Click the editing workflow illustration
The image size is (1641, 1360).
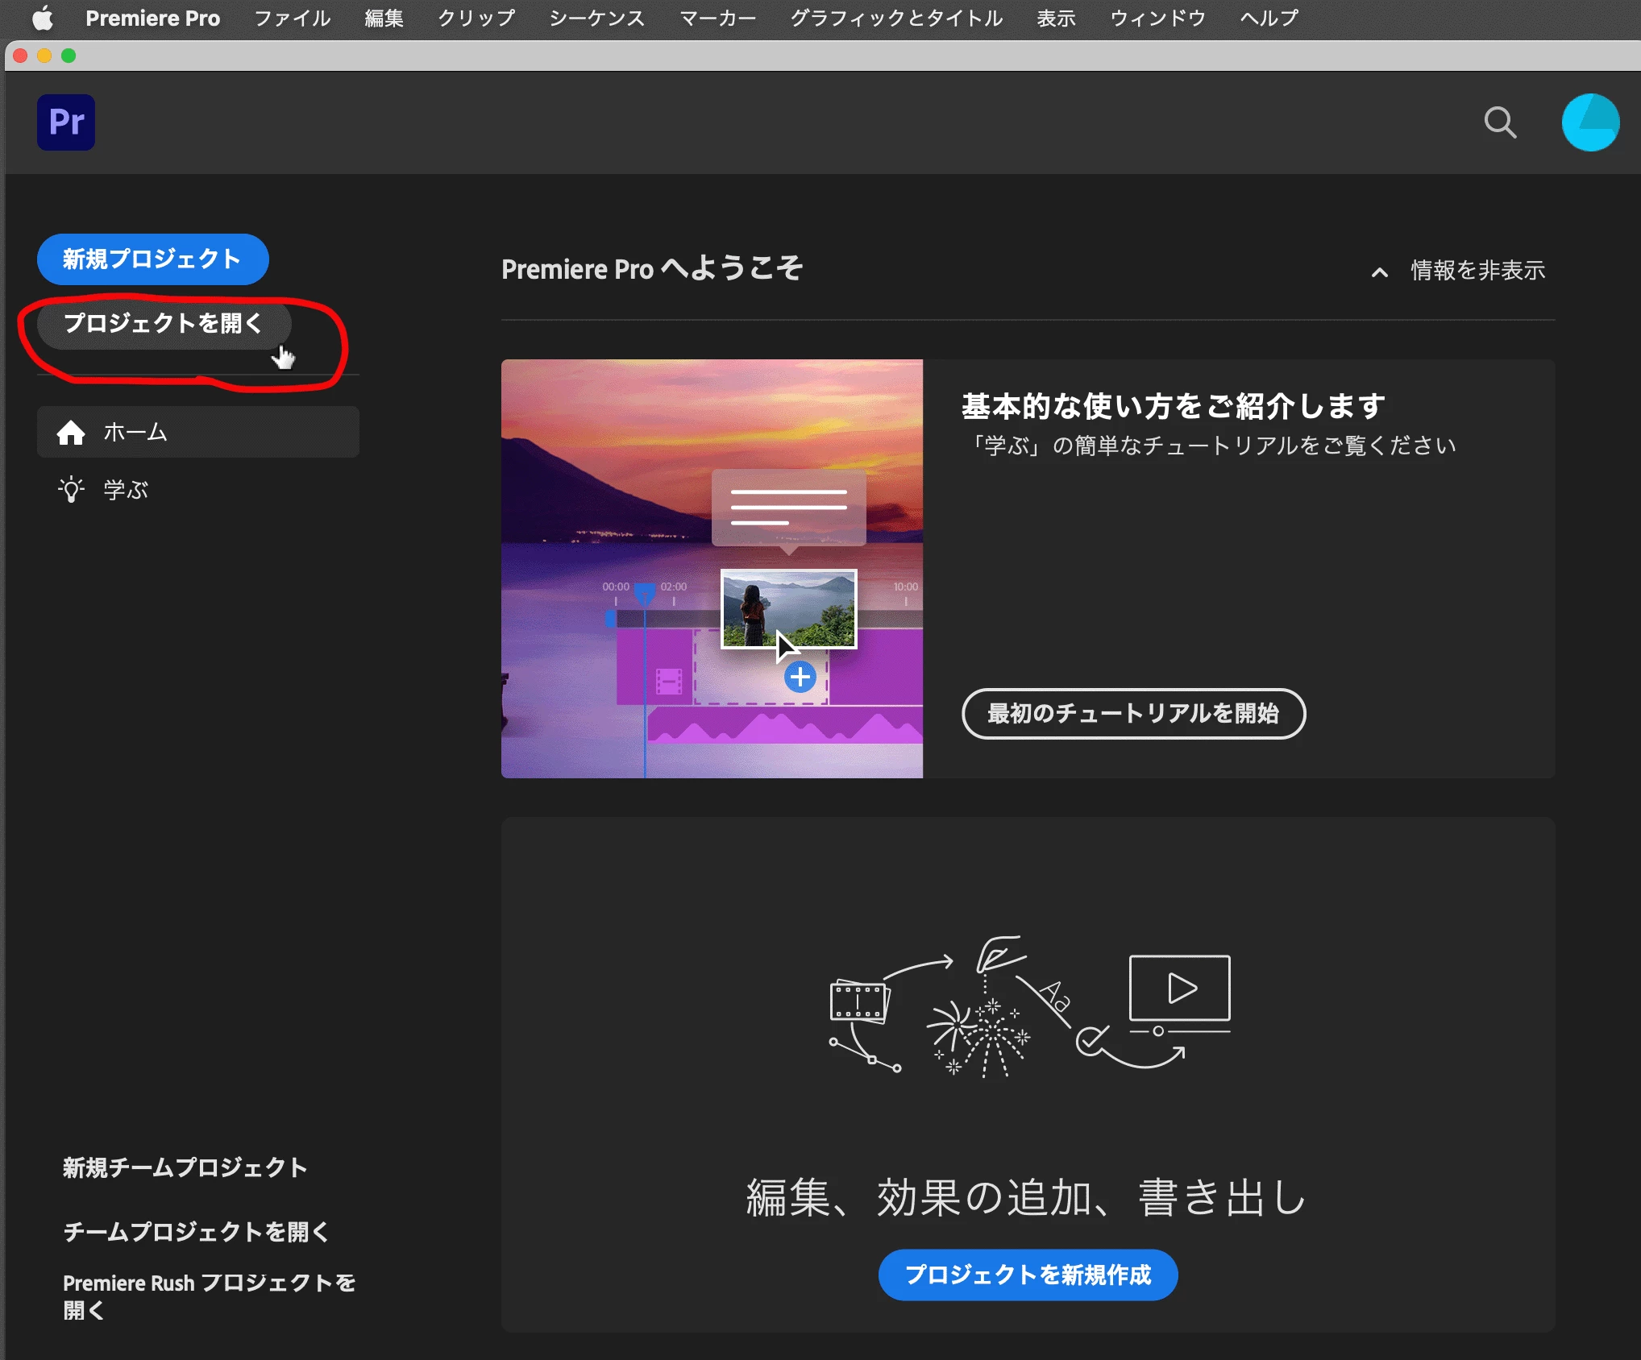(1028, 1007)
